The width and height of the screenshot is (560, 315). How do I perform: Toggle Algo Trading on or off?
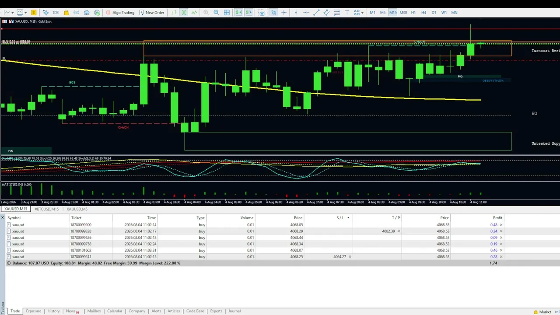click(x=120, y=12)
